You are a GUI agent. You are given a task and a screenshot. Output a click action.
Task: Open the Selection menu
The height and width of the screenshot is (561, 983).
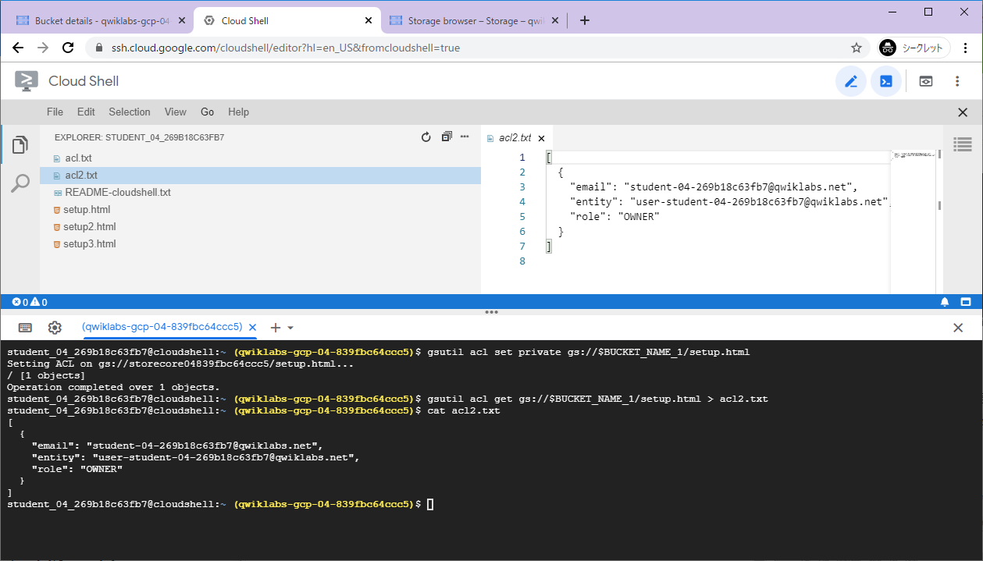pyautogui.click(x=130, y=112)
